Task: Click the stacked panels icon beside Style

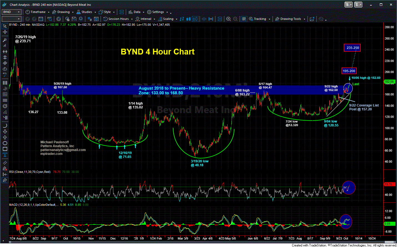Action: pyautogui.click(x=122, y=12)
